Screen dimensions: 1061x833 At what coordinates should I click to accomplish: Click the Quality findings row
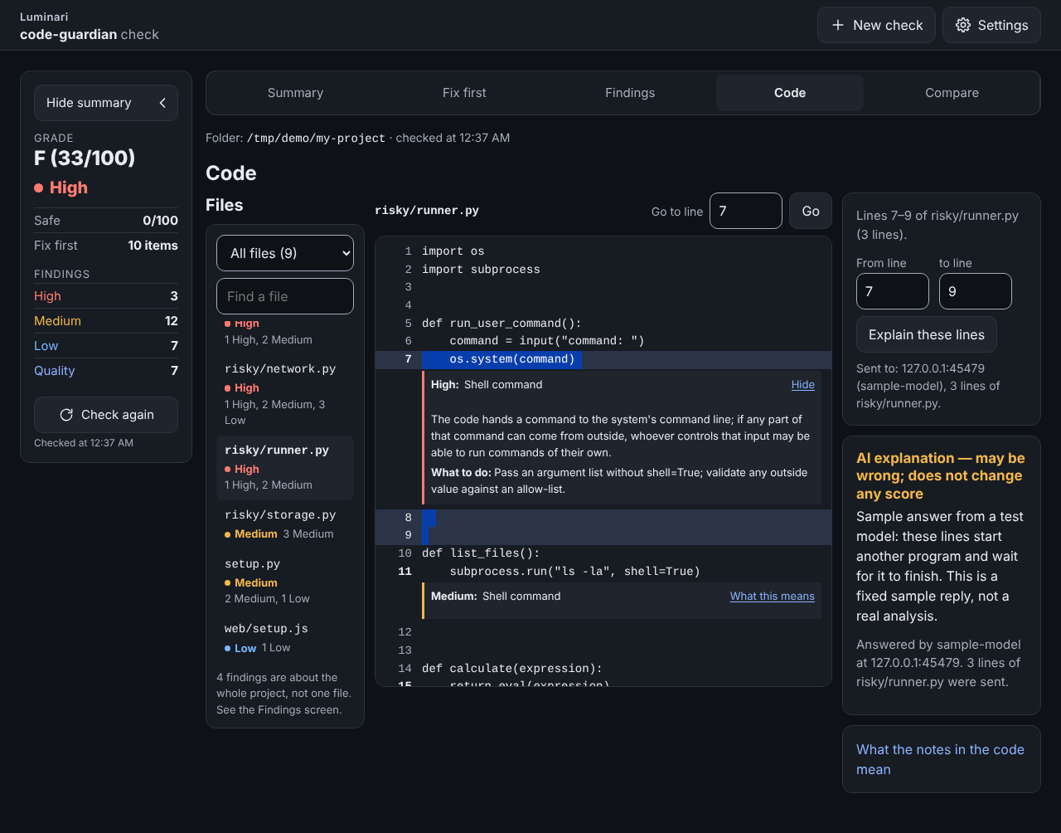[x=106, y=371]
